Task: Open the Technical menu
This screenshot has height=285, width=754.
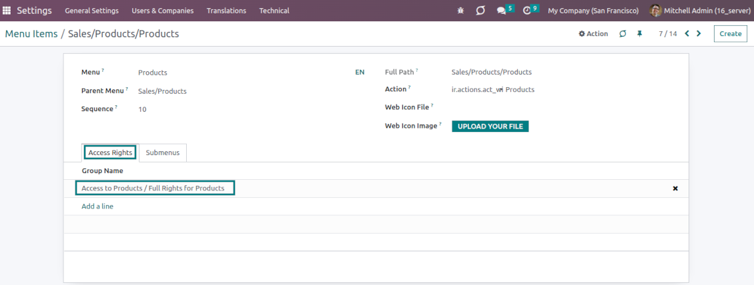Action: 274,11
